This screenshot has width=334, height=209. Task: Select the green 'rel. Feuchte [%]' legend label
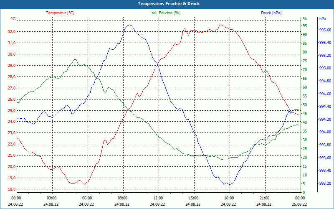[166, 13]
